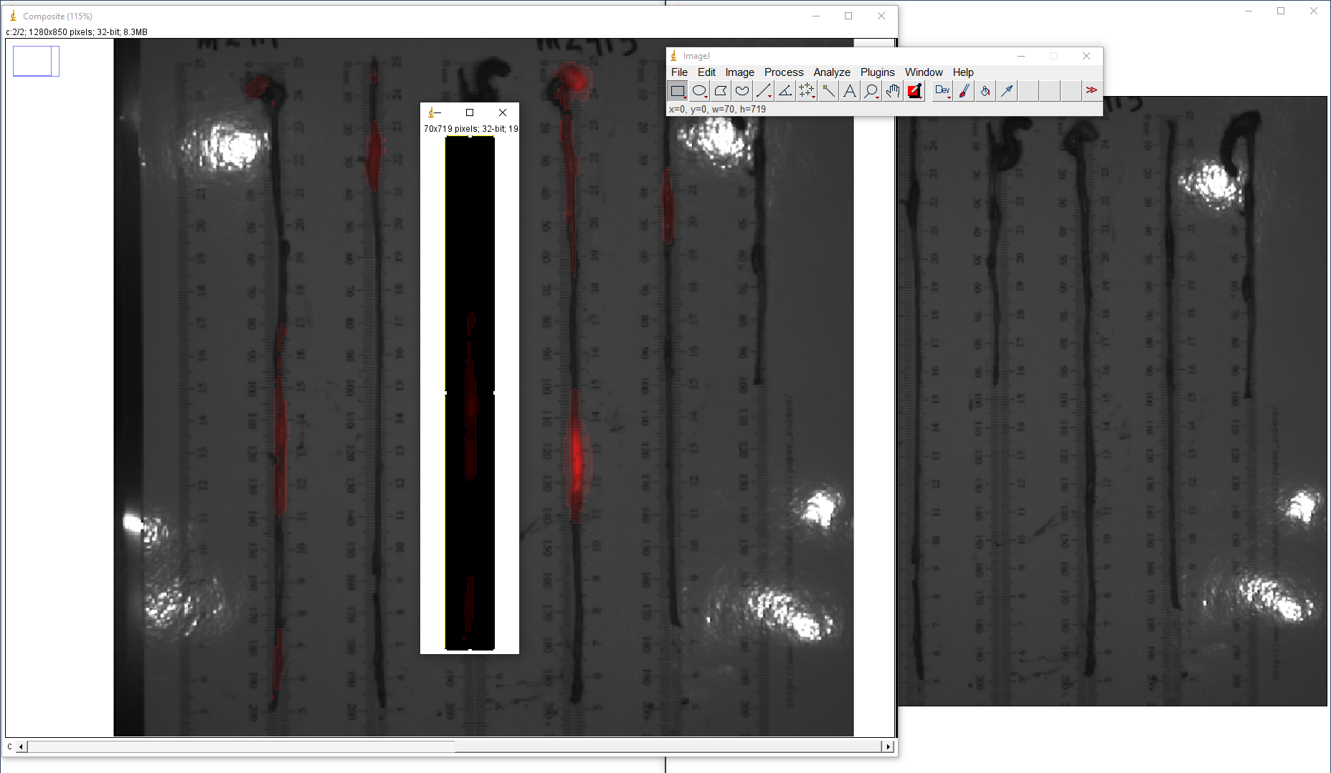Select the Polygon selection tool
This screenshot has height=773, width=1331.
pyautogui.click(x=721, y=91)
